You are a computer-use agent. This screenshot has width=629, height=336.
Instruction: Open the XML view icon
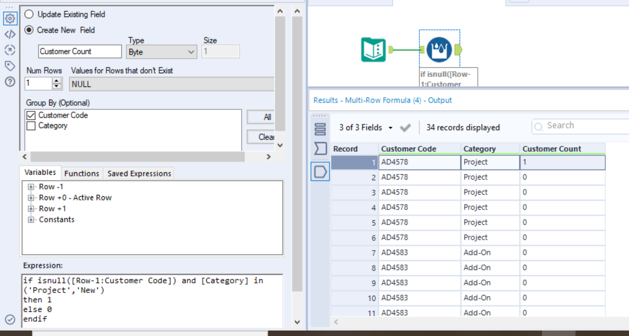(10, 34)
